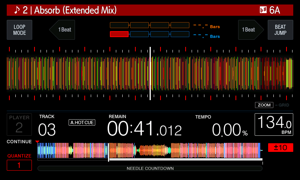Click the NEEDLE COUNTDOWN bar
Viewport: 300px width, 180px height.
point(150,168)
